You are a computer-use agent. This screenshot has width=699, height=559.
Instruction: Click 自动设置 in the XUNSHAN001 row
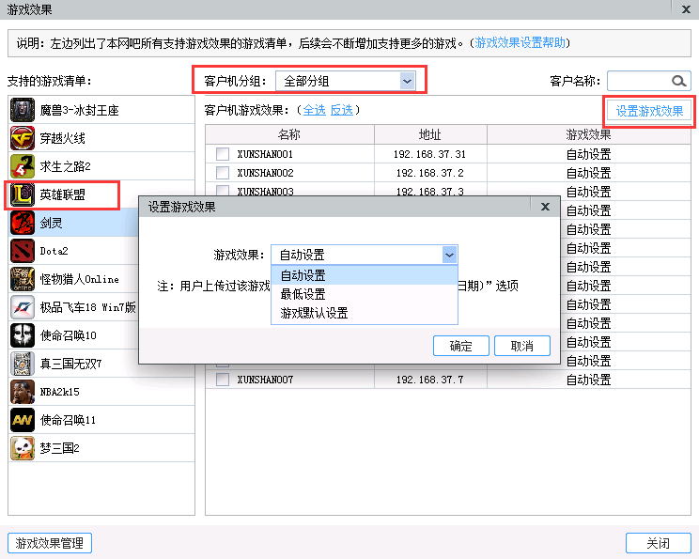click(588, 154)
